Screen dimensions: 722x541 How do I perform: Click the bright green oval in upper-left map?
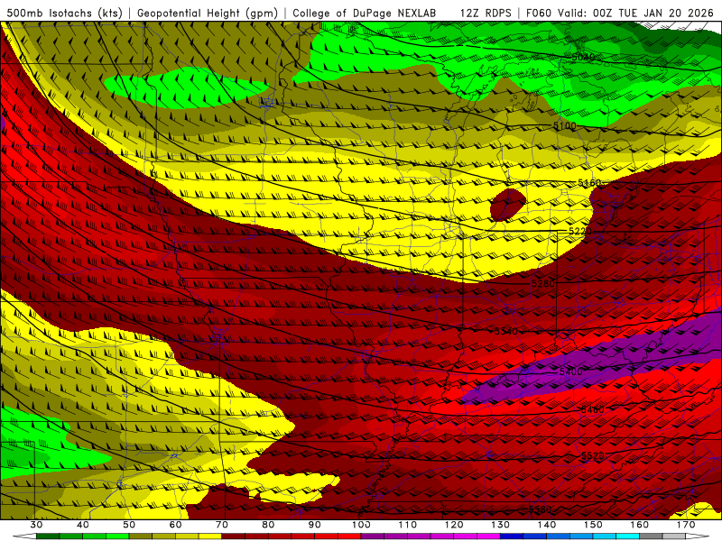(x=187, y=87)
